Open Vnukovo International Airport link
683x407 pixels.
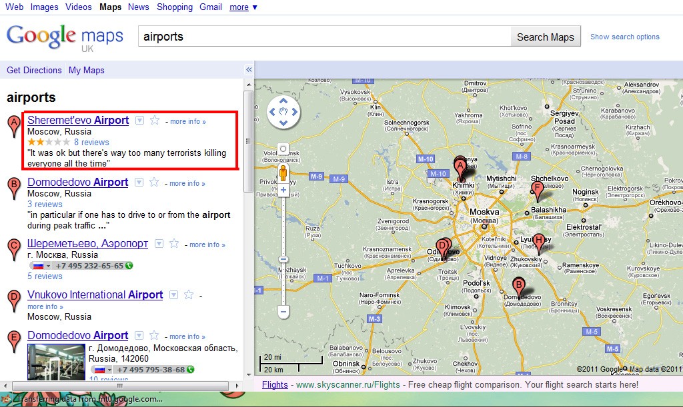(x=95, y=295)
